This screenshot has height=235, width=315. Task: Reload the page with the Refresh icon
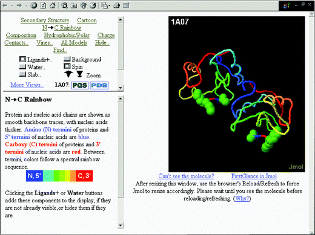tap(43, 5)
